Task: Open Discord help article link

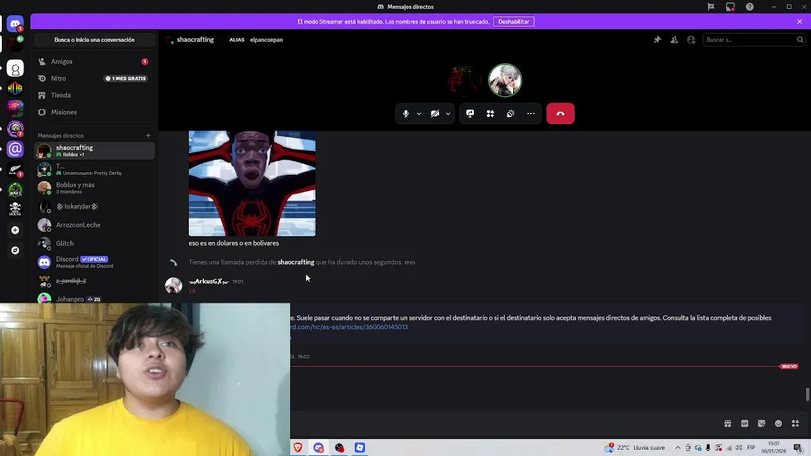Action: pyautogui.click(x=349, y=327)
